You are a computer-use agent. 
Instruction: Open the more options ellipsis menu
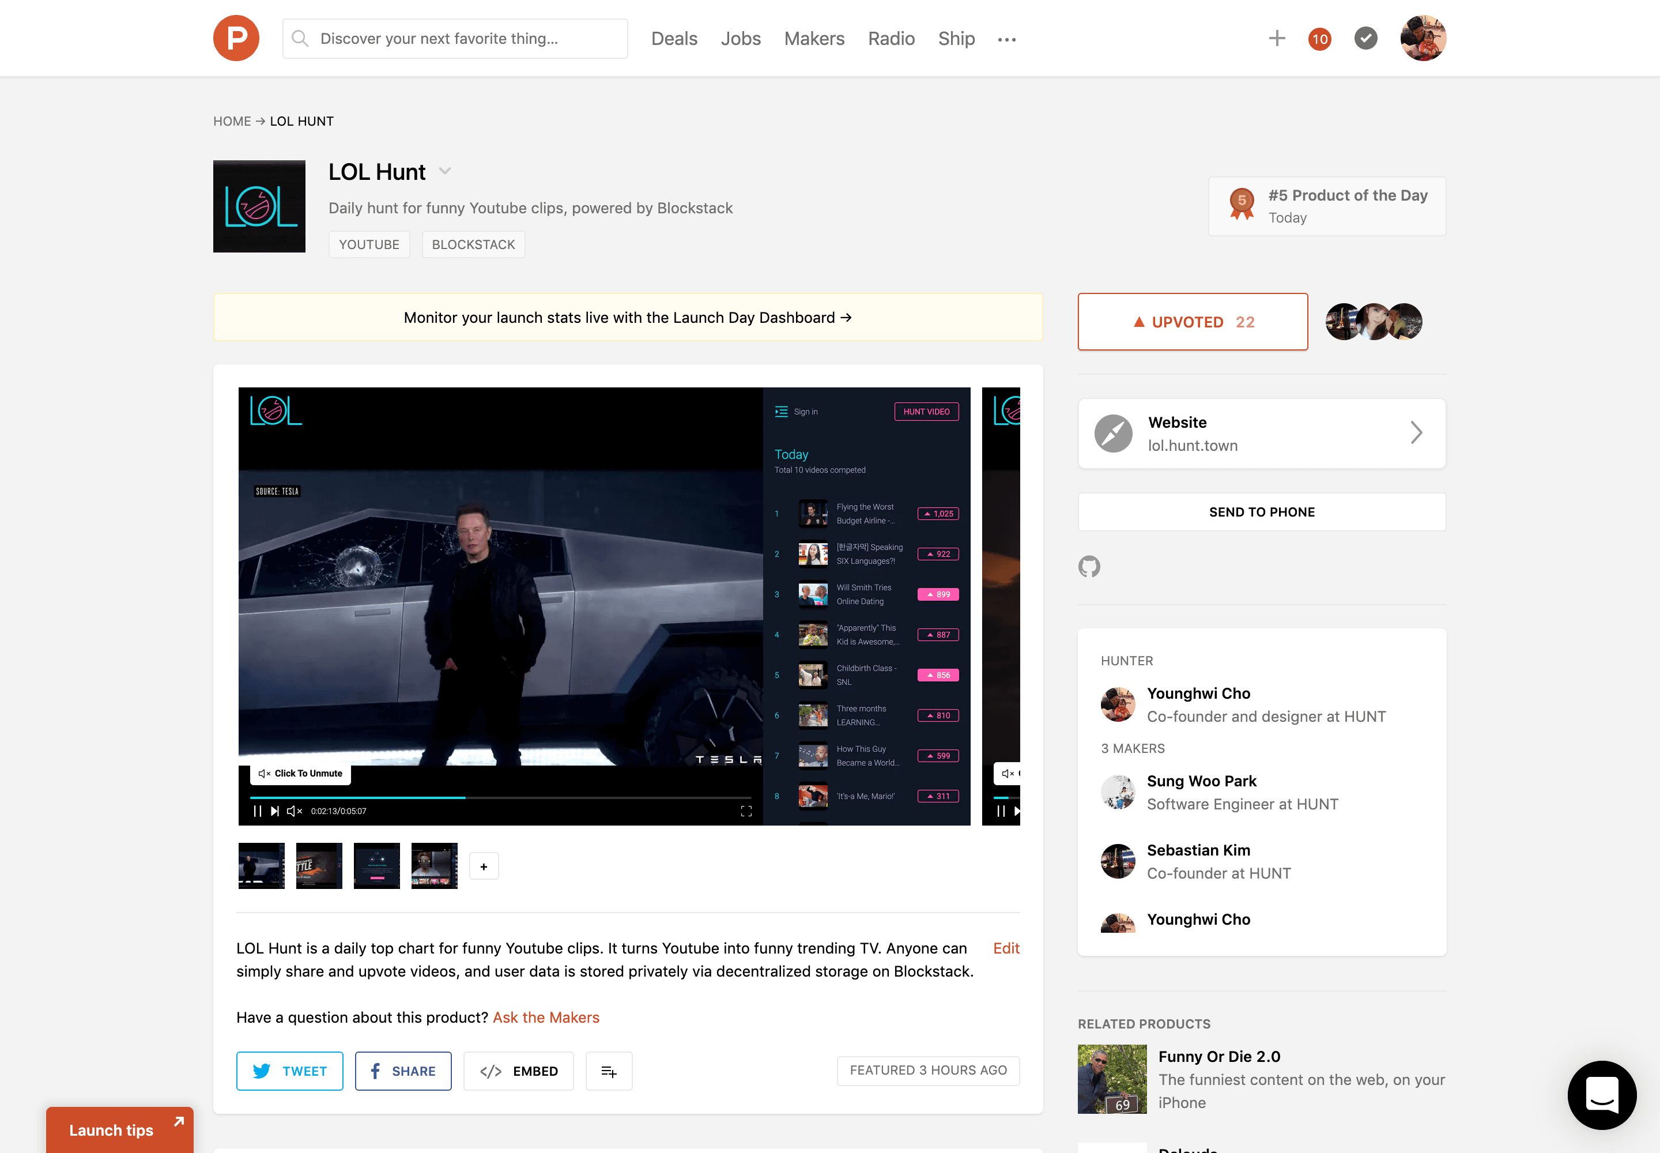[x=1007, y=40]
